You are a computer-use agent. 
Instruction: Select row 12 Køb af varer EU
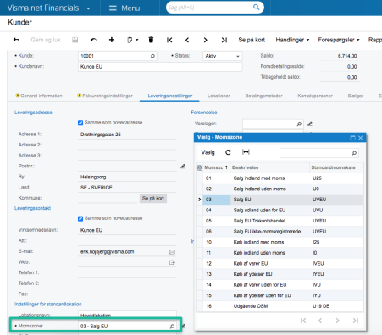[x=280, y=264]
